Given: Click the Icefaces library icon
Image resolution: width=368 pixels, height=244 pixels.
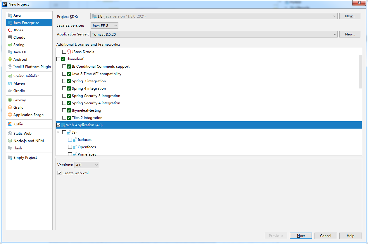Looking at the screenshot, I should click(75, 140).
